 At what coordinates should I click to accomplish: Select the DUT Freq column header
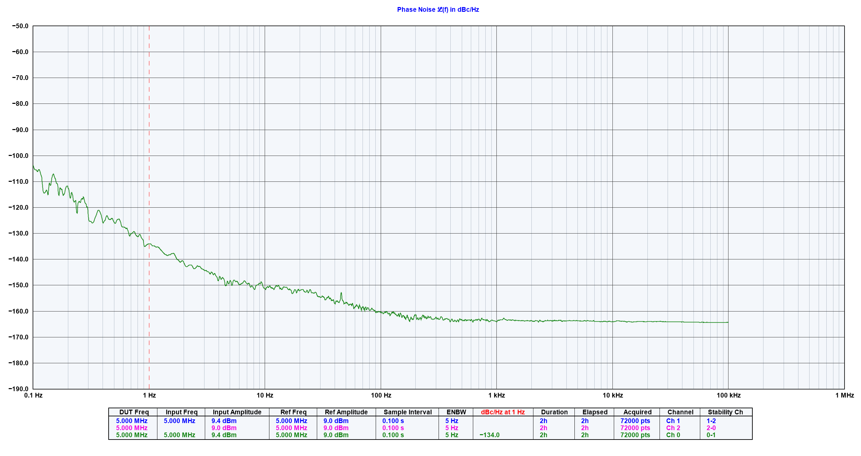tap(134, 412)
